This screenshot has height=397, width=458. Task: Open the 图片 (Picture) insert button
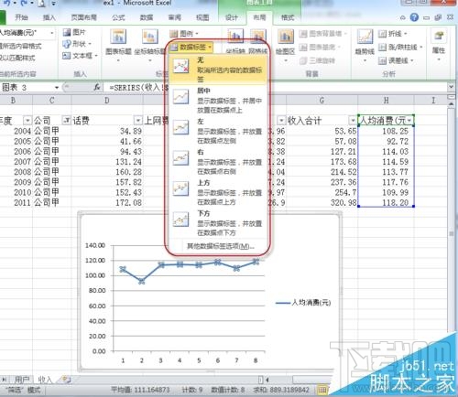coord(74,32)
